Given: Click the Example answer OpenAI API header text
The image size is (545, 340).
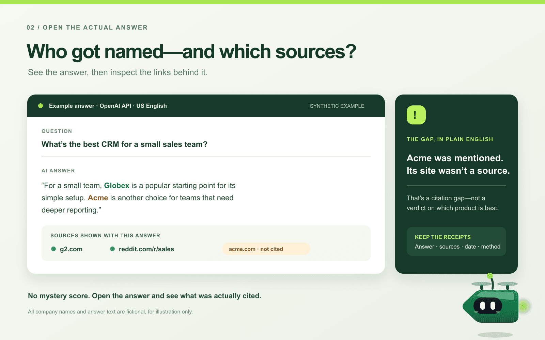Looking at the screenshot, I should tap(108, 106).
